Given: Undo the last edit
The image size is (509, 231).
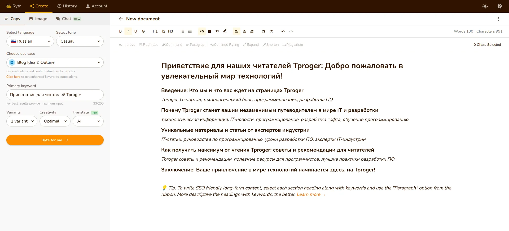Looking at the screenshot, I should click(283, 31).
